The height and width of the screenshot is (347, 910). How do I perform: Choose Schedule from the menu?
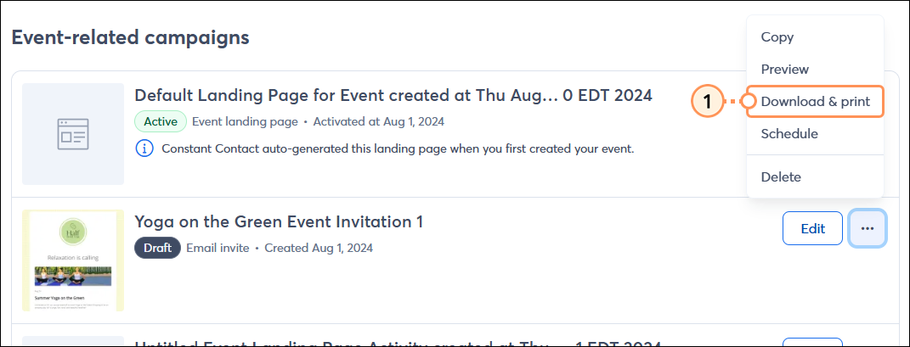pos(789,134)
